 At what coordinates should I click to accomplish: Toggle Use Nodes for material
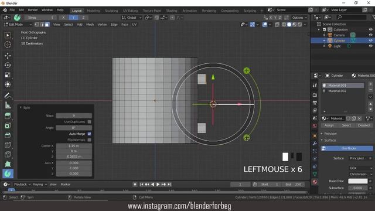(x=347, y=148)
